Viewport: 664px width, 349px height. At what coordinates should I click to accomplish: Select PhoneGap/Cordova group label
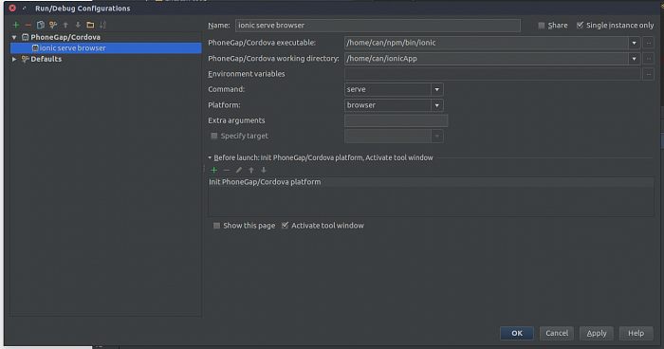point(65,37)
